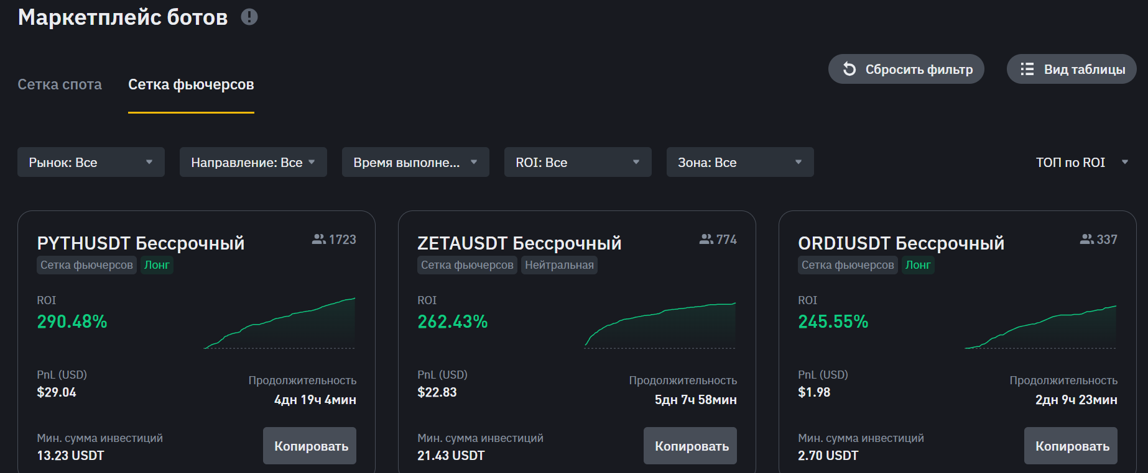Click the 2дн 9ч 23мин duration
The height and width of the screenshot is (473, 1148).
click(1076, 400)
